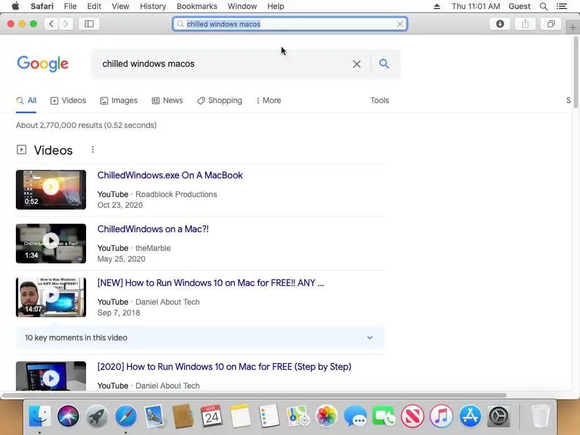This screenshot has width=580, height=435.
Task: Expand 10 key moments in this video
Action: (x=200, y=338)
